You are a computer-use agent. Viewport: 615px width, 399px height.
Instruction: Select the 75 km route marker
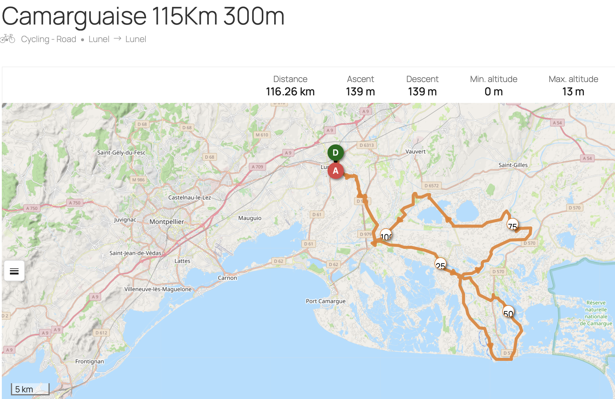512,224
